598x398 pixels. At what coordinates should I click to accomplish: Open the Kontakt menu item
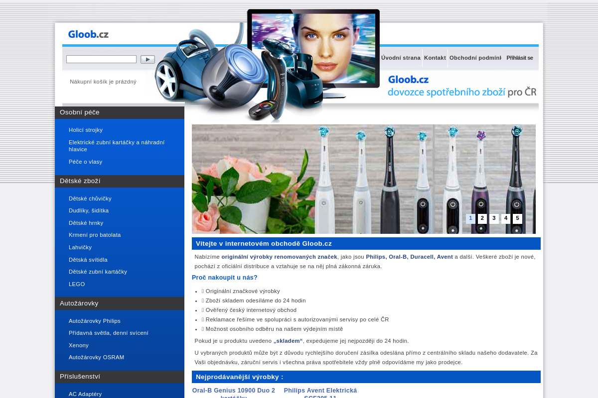click(x=435, y=58)
